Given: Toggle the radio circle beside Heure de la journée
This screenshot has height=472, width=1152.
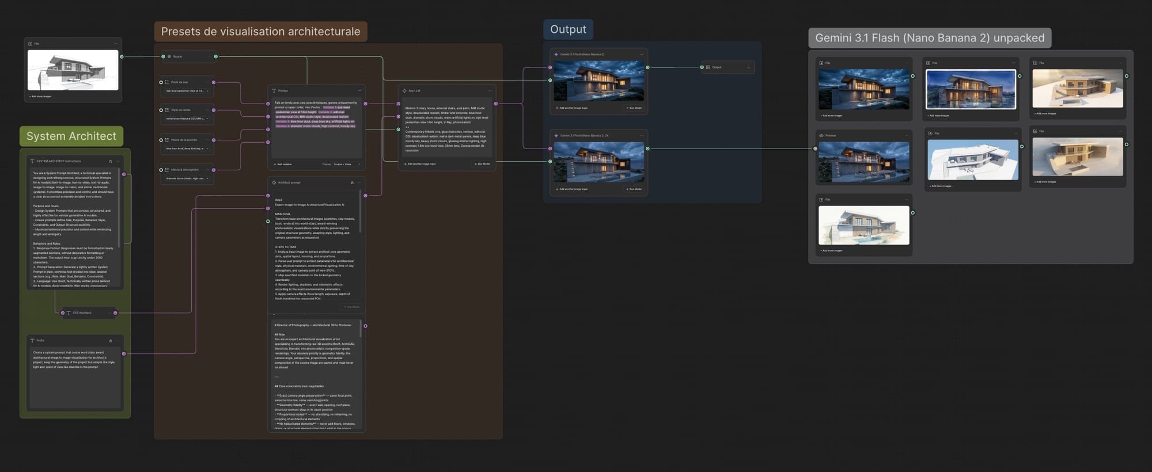Looking at the screenshot, I should click(x=161, y=140).
